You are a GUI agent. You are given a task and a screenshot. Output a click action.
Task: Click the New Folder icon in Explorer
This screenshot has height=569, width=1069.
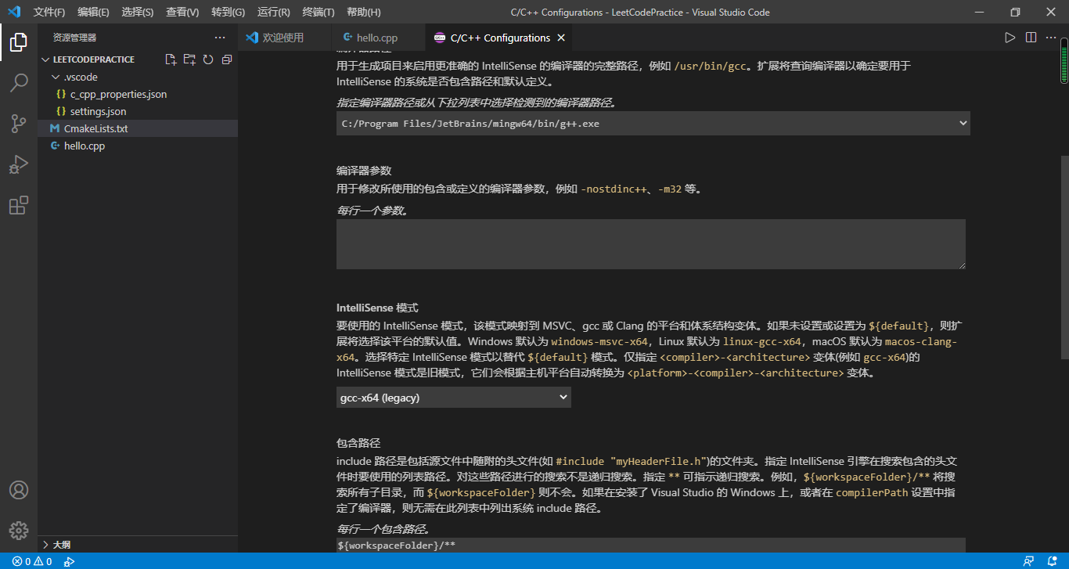tap(189, 59)
